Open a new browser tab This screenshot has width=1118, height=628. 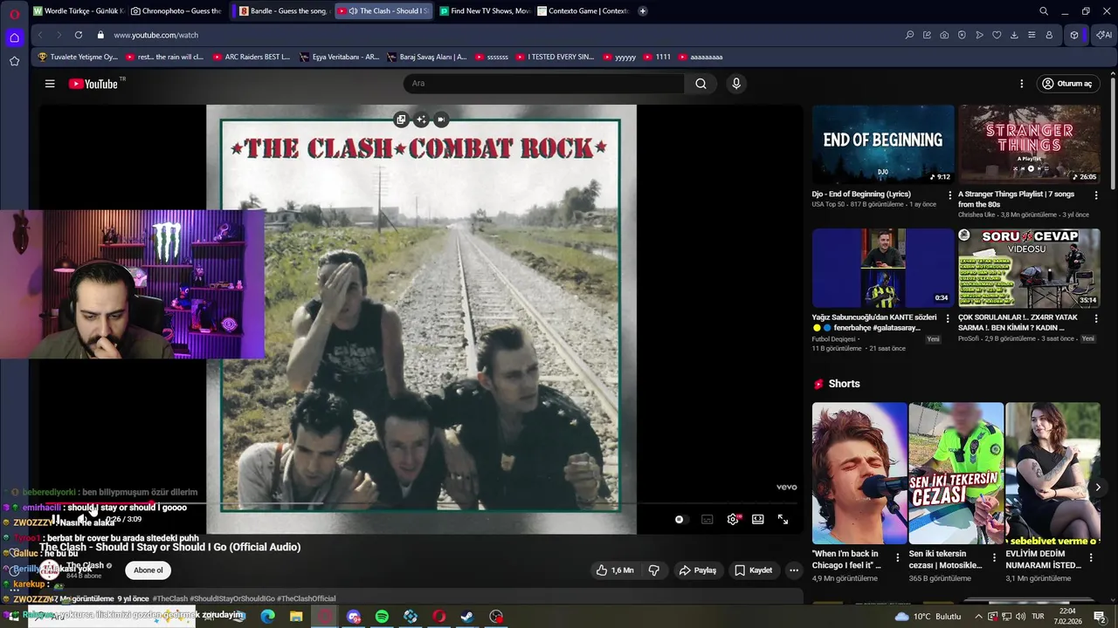pos(643,11)
